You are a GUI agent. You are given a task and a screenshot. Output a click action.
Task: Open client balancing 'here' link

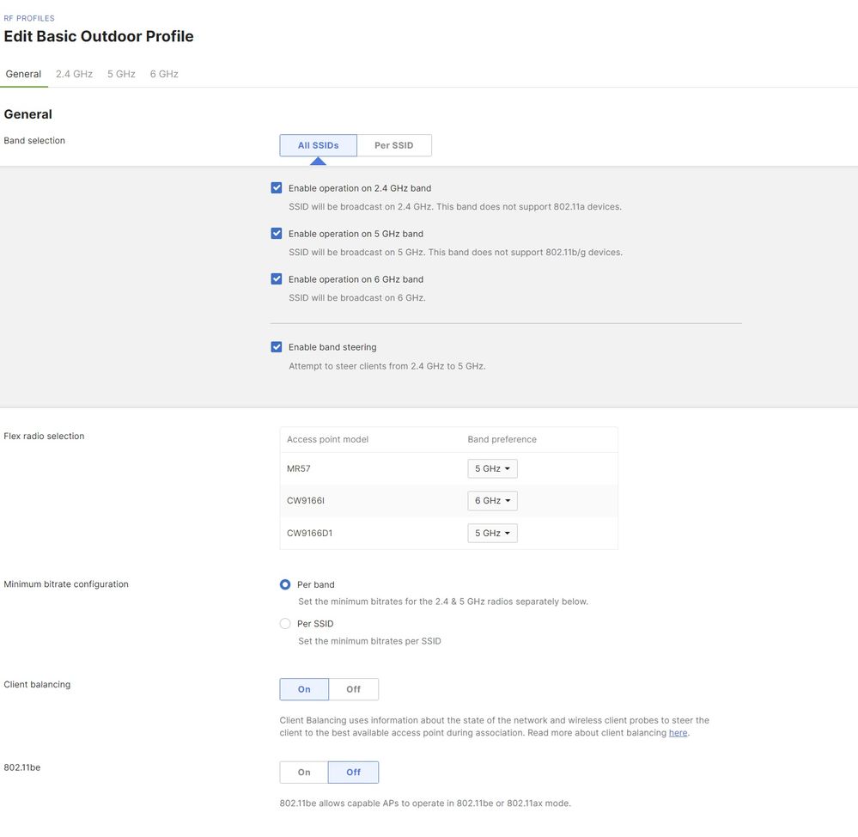point(678,733)
